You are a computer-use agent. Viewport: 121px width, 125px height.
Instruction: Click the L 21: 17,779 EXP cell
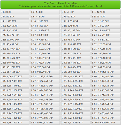point(15,35)
